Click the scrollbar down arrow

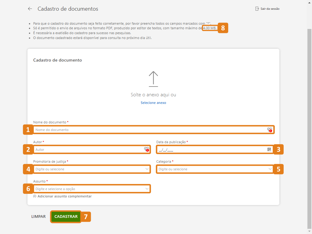[x=309, y=232]
